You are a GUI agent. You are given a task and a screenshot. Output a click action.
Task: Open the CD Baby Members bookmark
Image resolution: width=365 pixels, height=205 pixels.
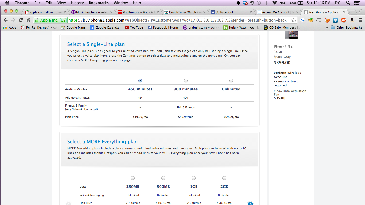282,27
